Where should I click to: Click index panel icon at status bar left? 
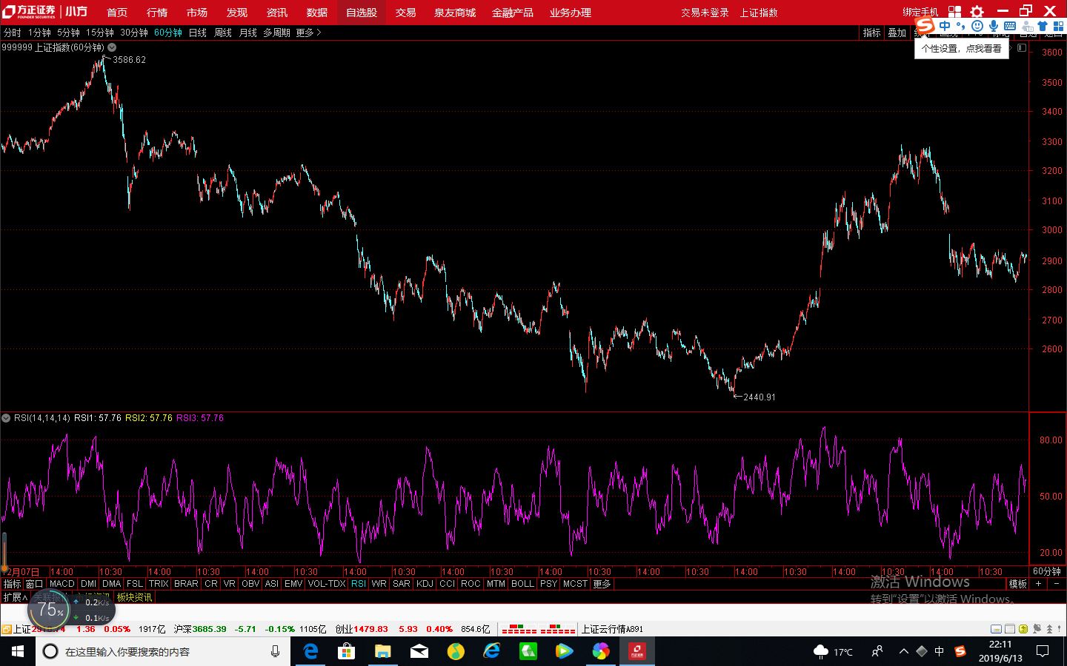(6, 629)
